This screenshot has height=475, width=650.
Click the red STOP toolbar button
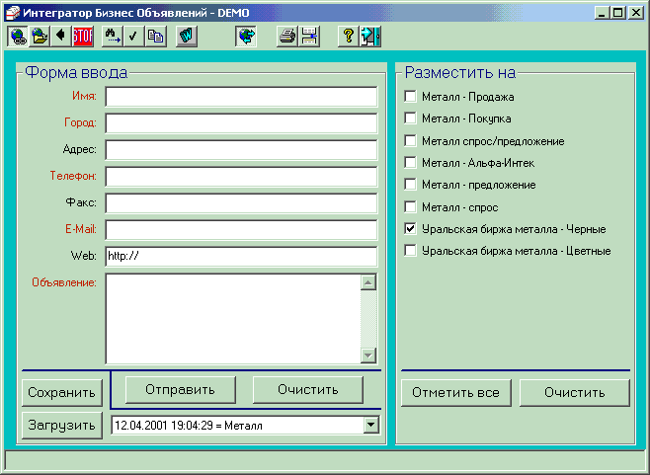coord(83,37)
